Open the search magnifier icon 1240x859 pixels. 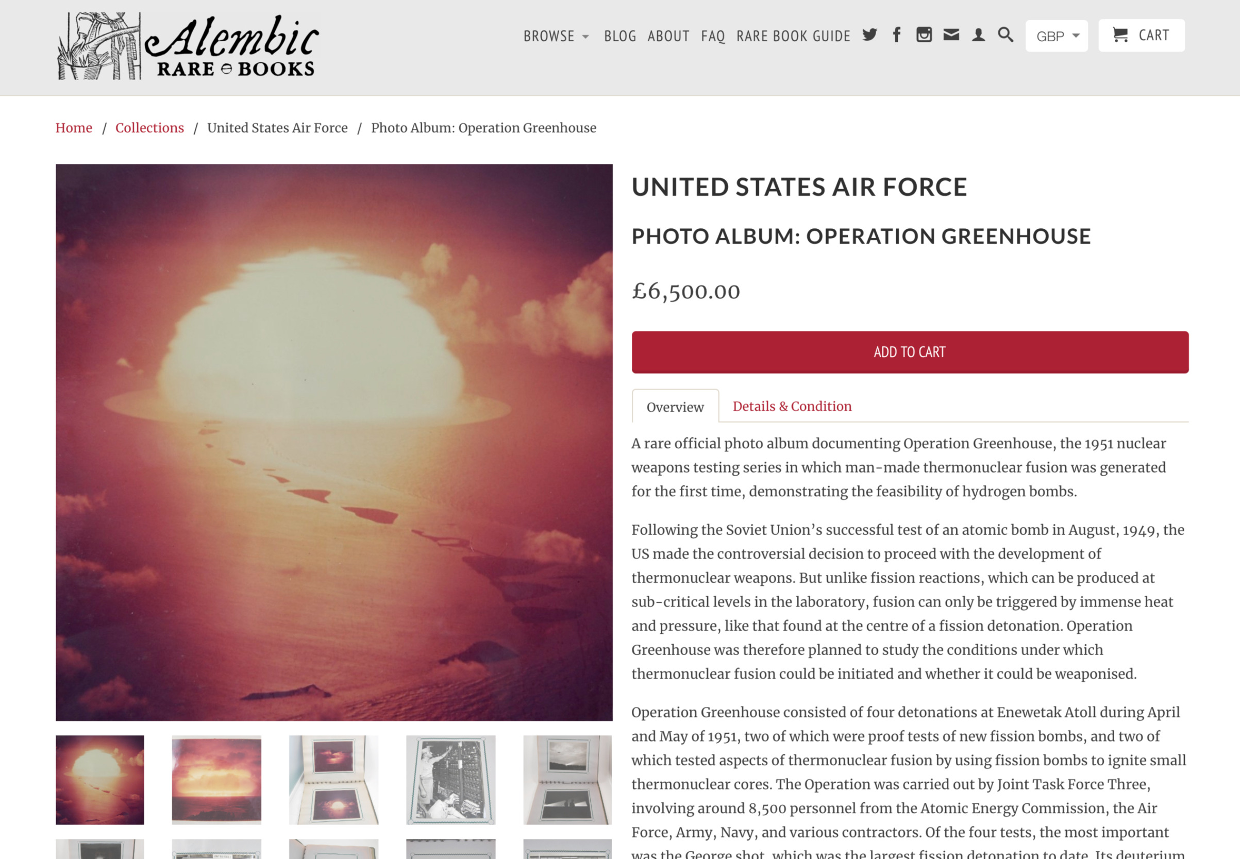1006,35
